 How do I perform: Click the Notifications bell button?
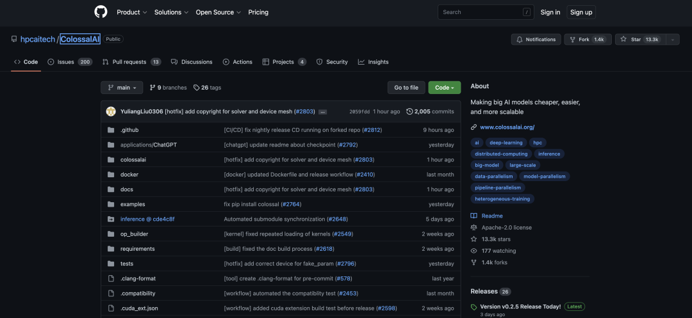tap(536, 39)
